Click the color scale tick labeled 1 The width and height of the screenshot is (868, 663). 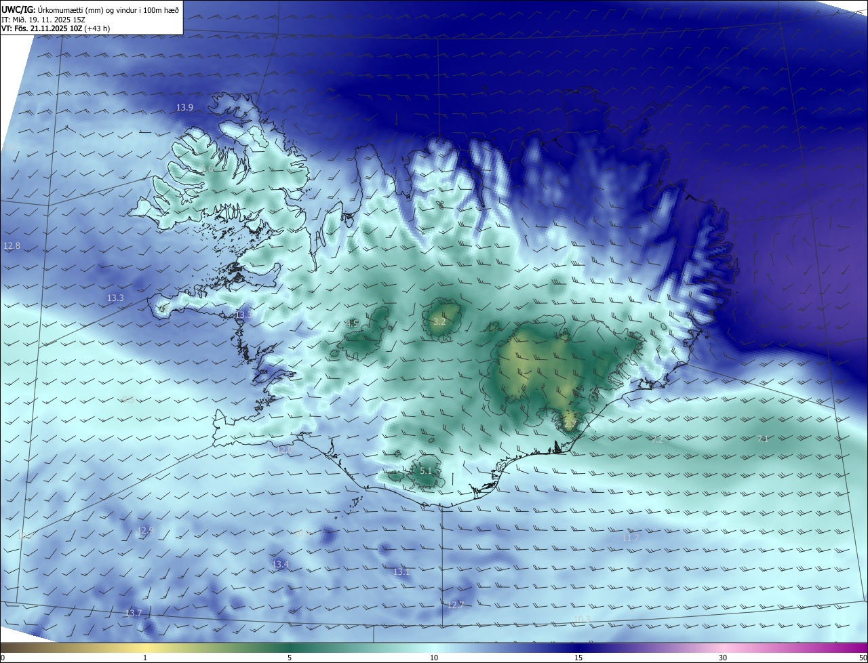pyautogui.click(x=145, y=658)
